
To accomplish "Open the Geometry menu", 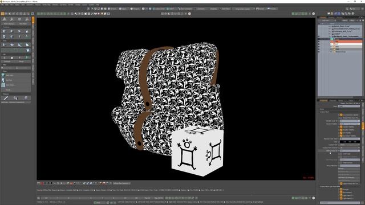I will coord(30,5).
